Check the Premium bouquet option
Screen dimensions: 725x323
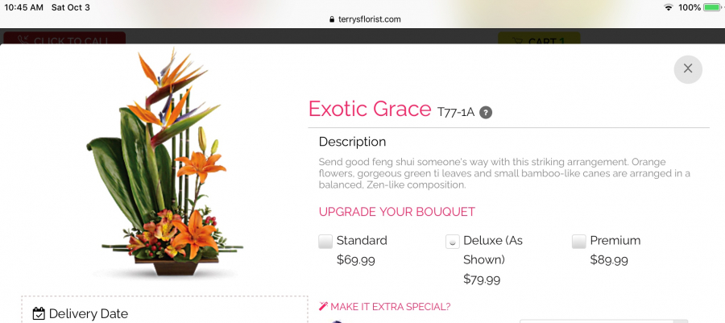pos(578,241)
